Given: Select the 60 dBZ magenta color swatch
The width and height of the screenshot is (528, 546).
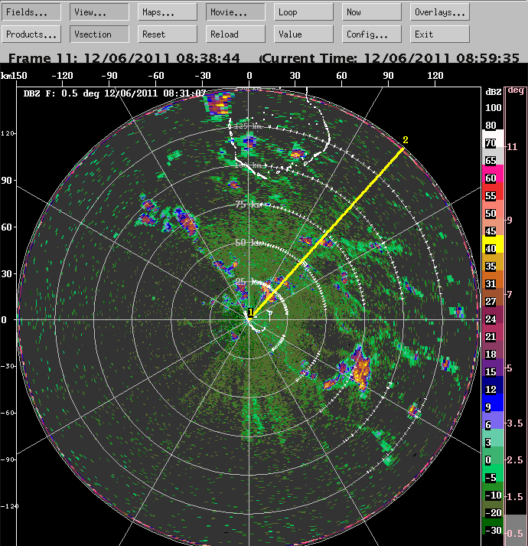Looking at the screenshot, I should click(x=493, y=174).
